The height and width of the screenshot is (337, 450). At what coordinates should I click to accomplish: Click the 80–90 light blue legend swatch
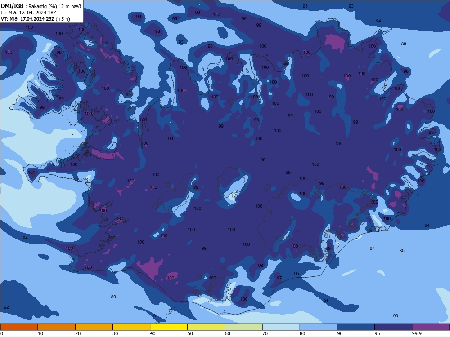tap(319, 327)
